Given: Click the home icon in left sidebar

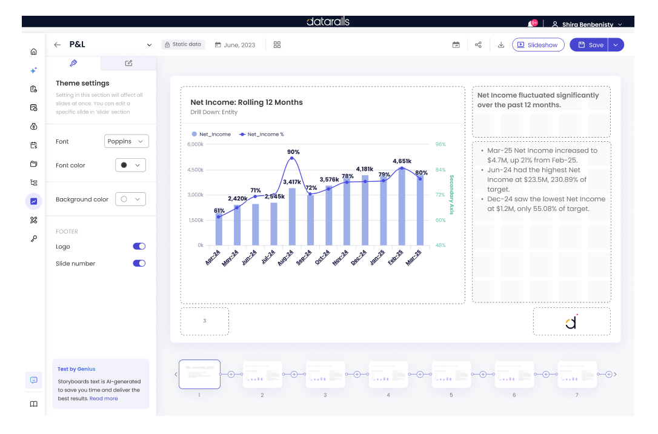Looking at the screenshot, I should (34, 52).
